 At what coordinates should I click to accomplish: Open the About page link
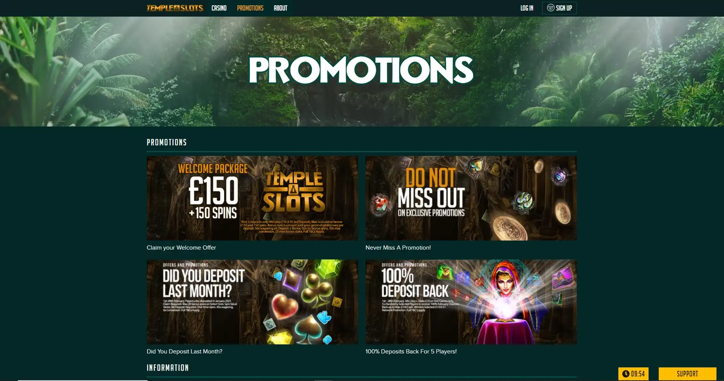tap(280, 8)
